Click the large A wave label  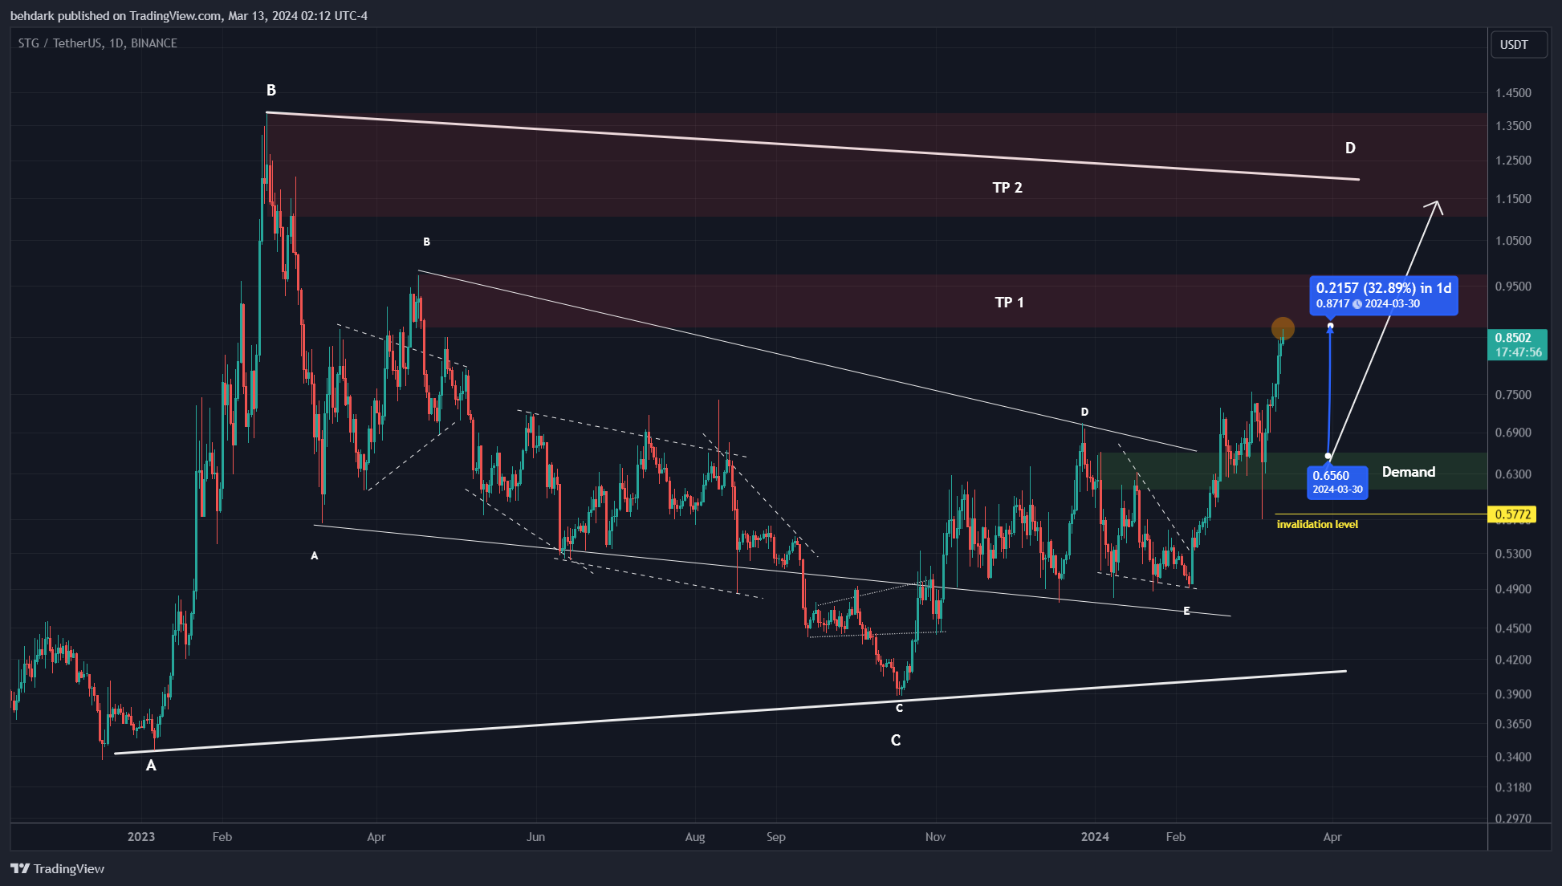[151, 766]
